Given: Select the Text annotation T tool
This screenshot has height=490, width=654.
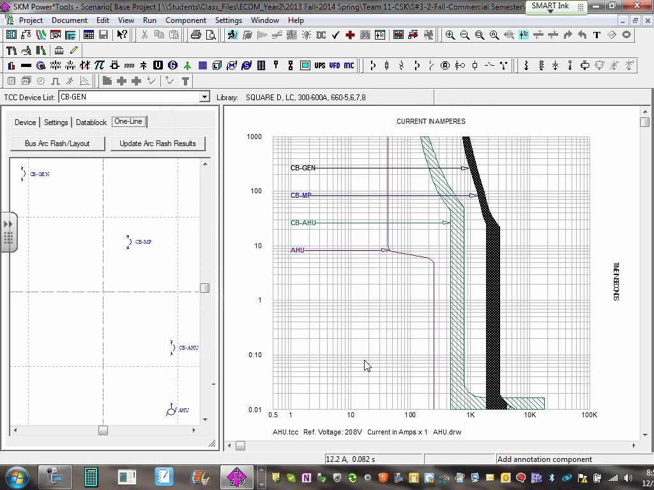Looking at the screenshot, I should (x=596, y=35).
